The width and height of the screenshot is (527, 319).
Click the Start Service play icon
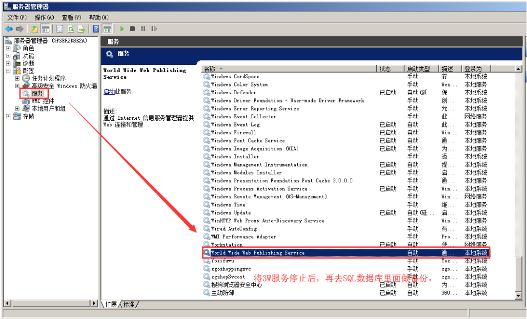click(122, 29)
